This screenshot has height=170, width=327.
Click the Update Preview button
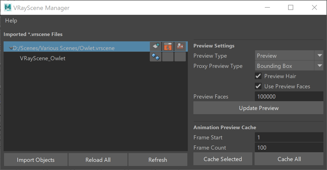click(258, 108)
